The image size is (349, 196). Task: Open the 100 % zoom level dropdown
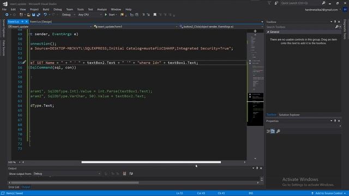(14, 162)
